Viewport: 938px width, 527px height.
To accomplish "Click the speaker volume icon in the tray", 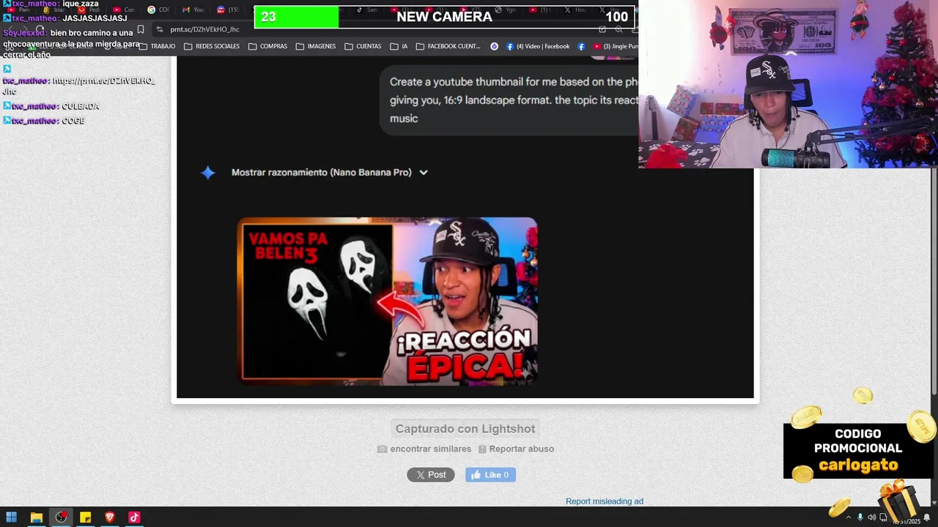I will pos(871,517).
